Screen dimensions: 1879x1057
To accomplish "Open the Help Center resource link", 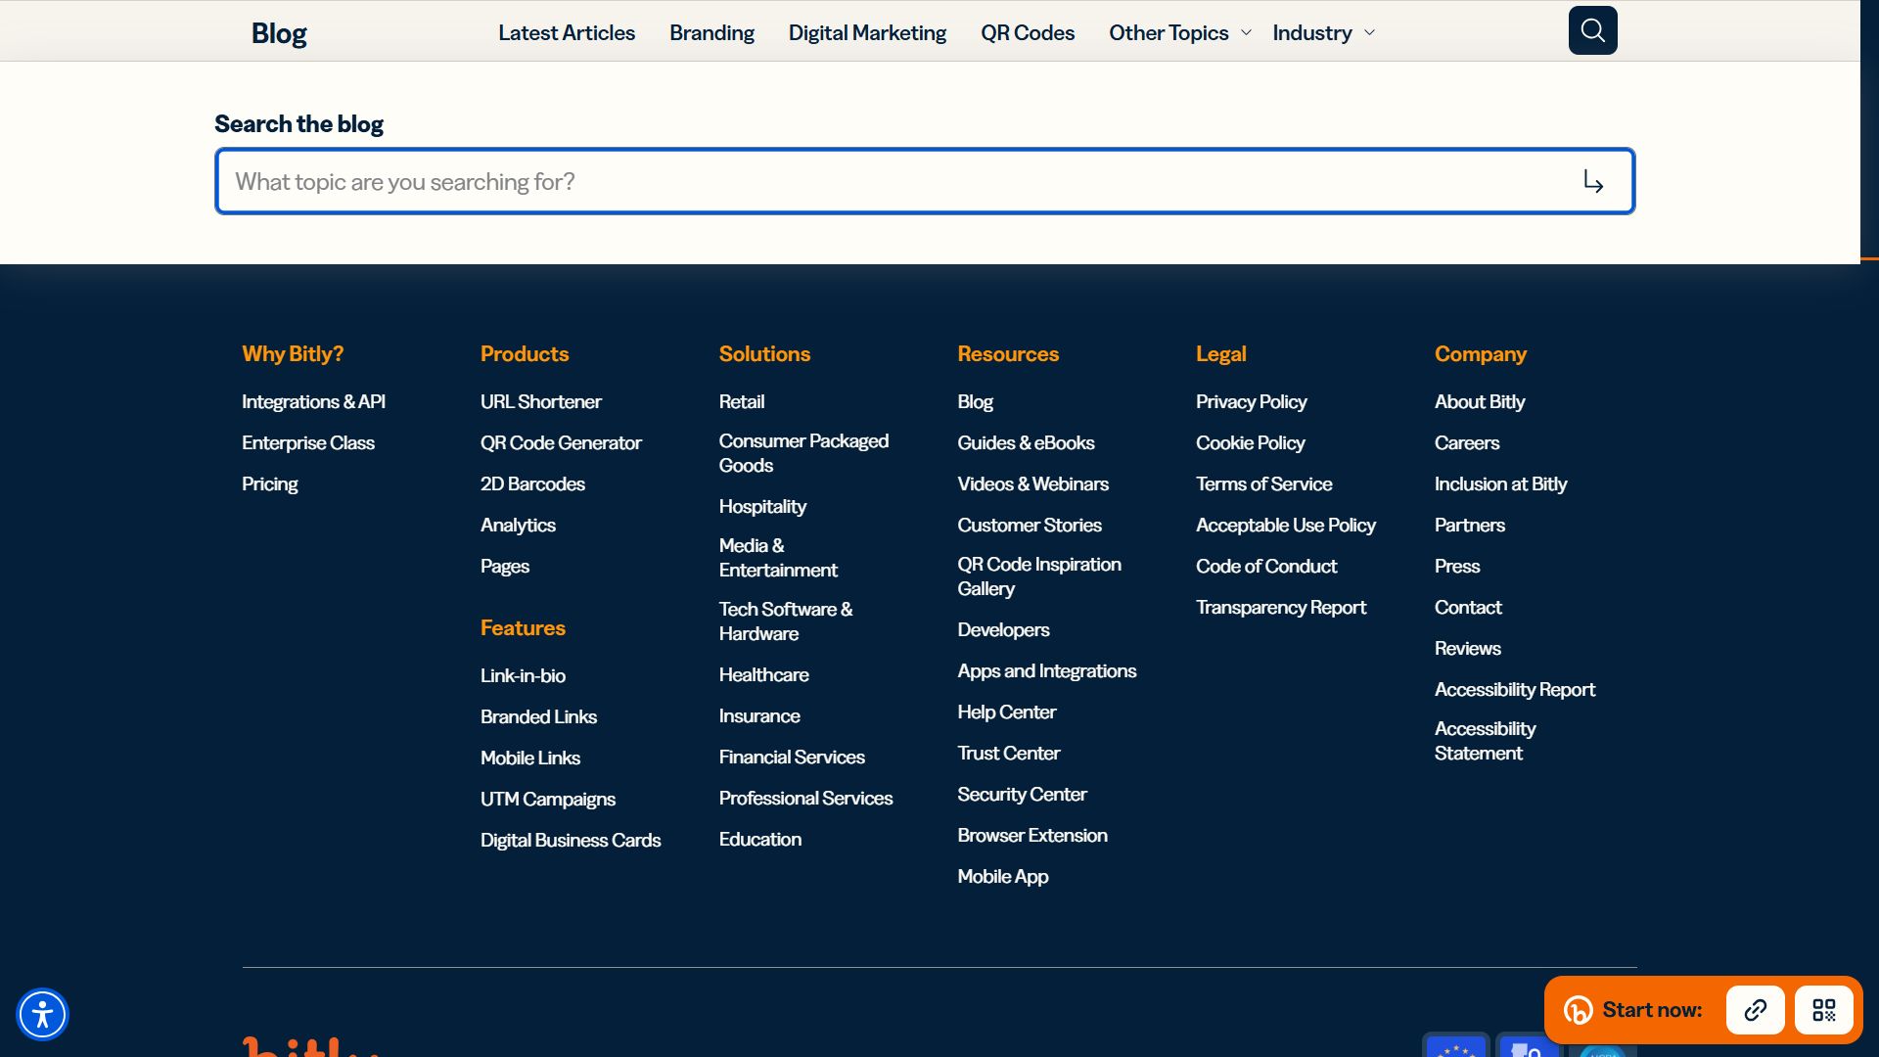I will coord(1006,712).
